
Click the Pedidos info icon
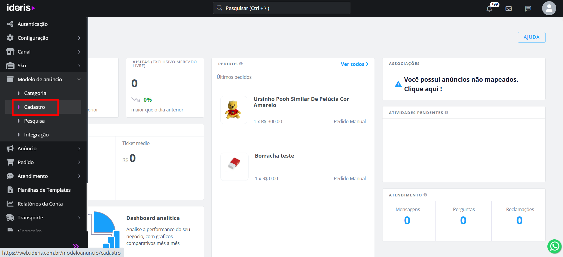[241, 64]
